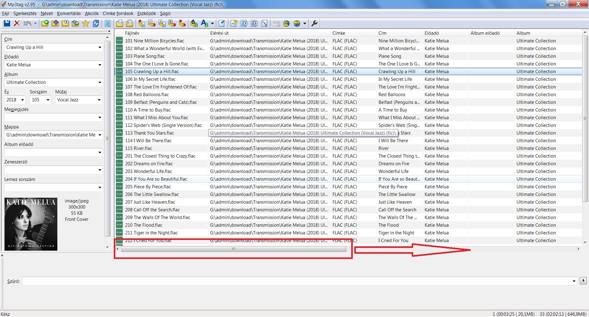Expand the Actions dropdown arrow
The width and height of the screenshot is (589, 317).
coord(212,23)
